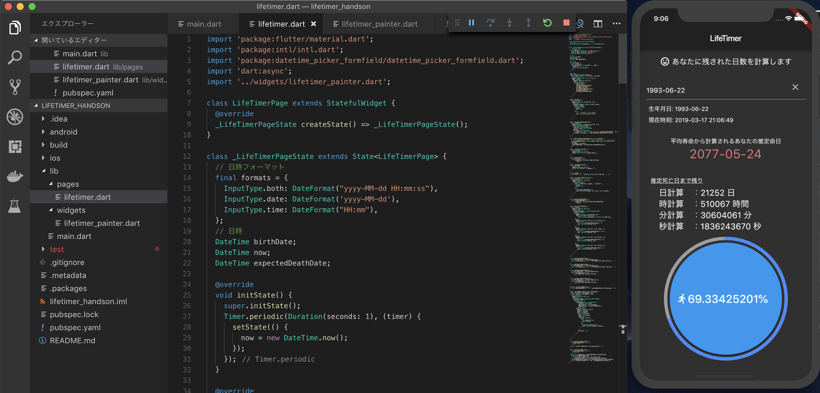Image resolution: width=820 pixels, height=393 pixels.
Task: Open lifetimer_handson.iml file
Action: [99, 301]
